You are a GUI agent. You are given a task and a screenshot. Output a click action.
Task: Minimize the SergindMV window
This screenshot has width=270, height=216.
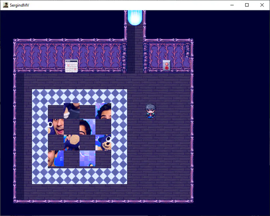point(232,5)
